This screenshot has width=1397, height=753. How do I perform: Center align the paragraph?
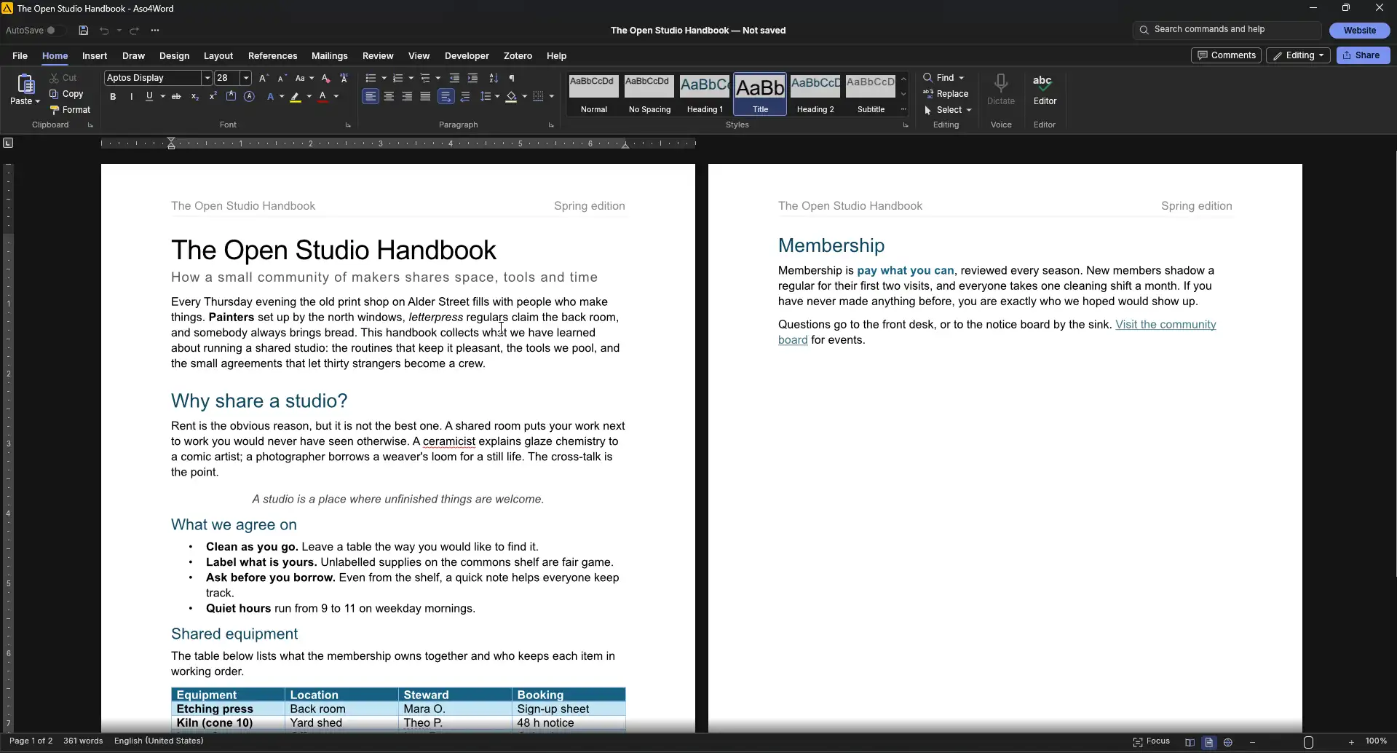pyautogui.click(x=389, y=96)
